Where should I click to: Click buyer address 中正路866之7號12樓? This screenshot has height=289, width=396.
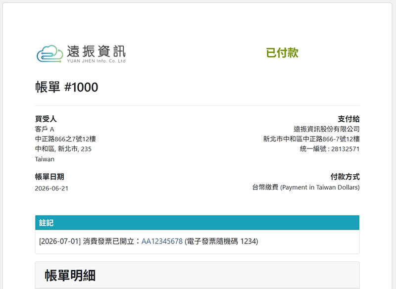click(x=65, y=139)
